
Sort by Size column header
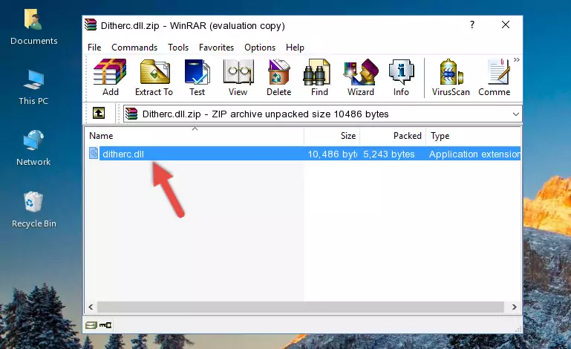point(332,136)
